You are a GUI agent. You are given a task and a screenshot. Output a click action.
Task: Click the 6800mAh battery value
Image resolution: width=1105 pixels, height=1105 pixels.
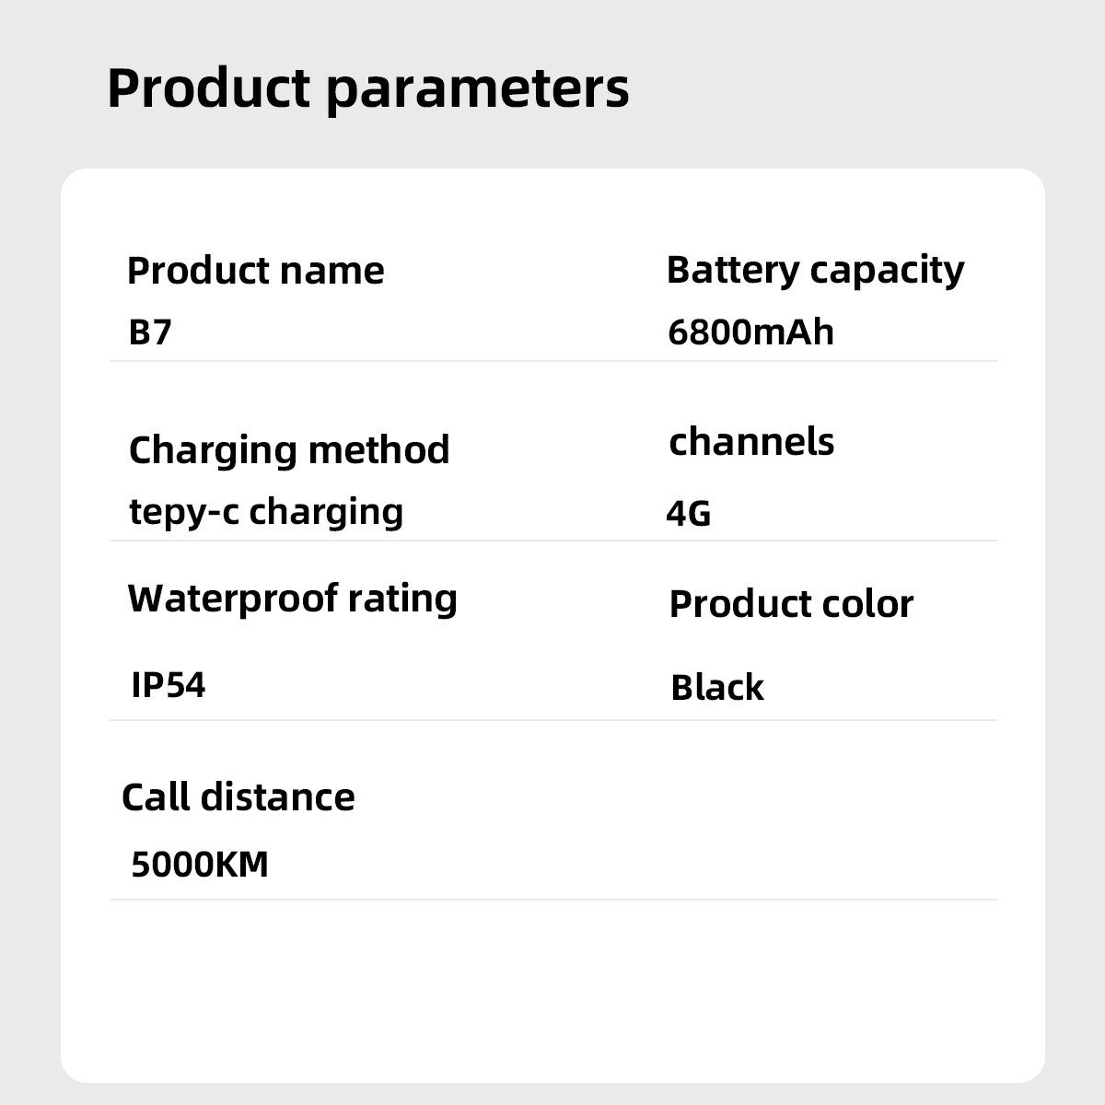coord(750,331)
